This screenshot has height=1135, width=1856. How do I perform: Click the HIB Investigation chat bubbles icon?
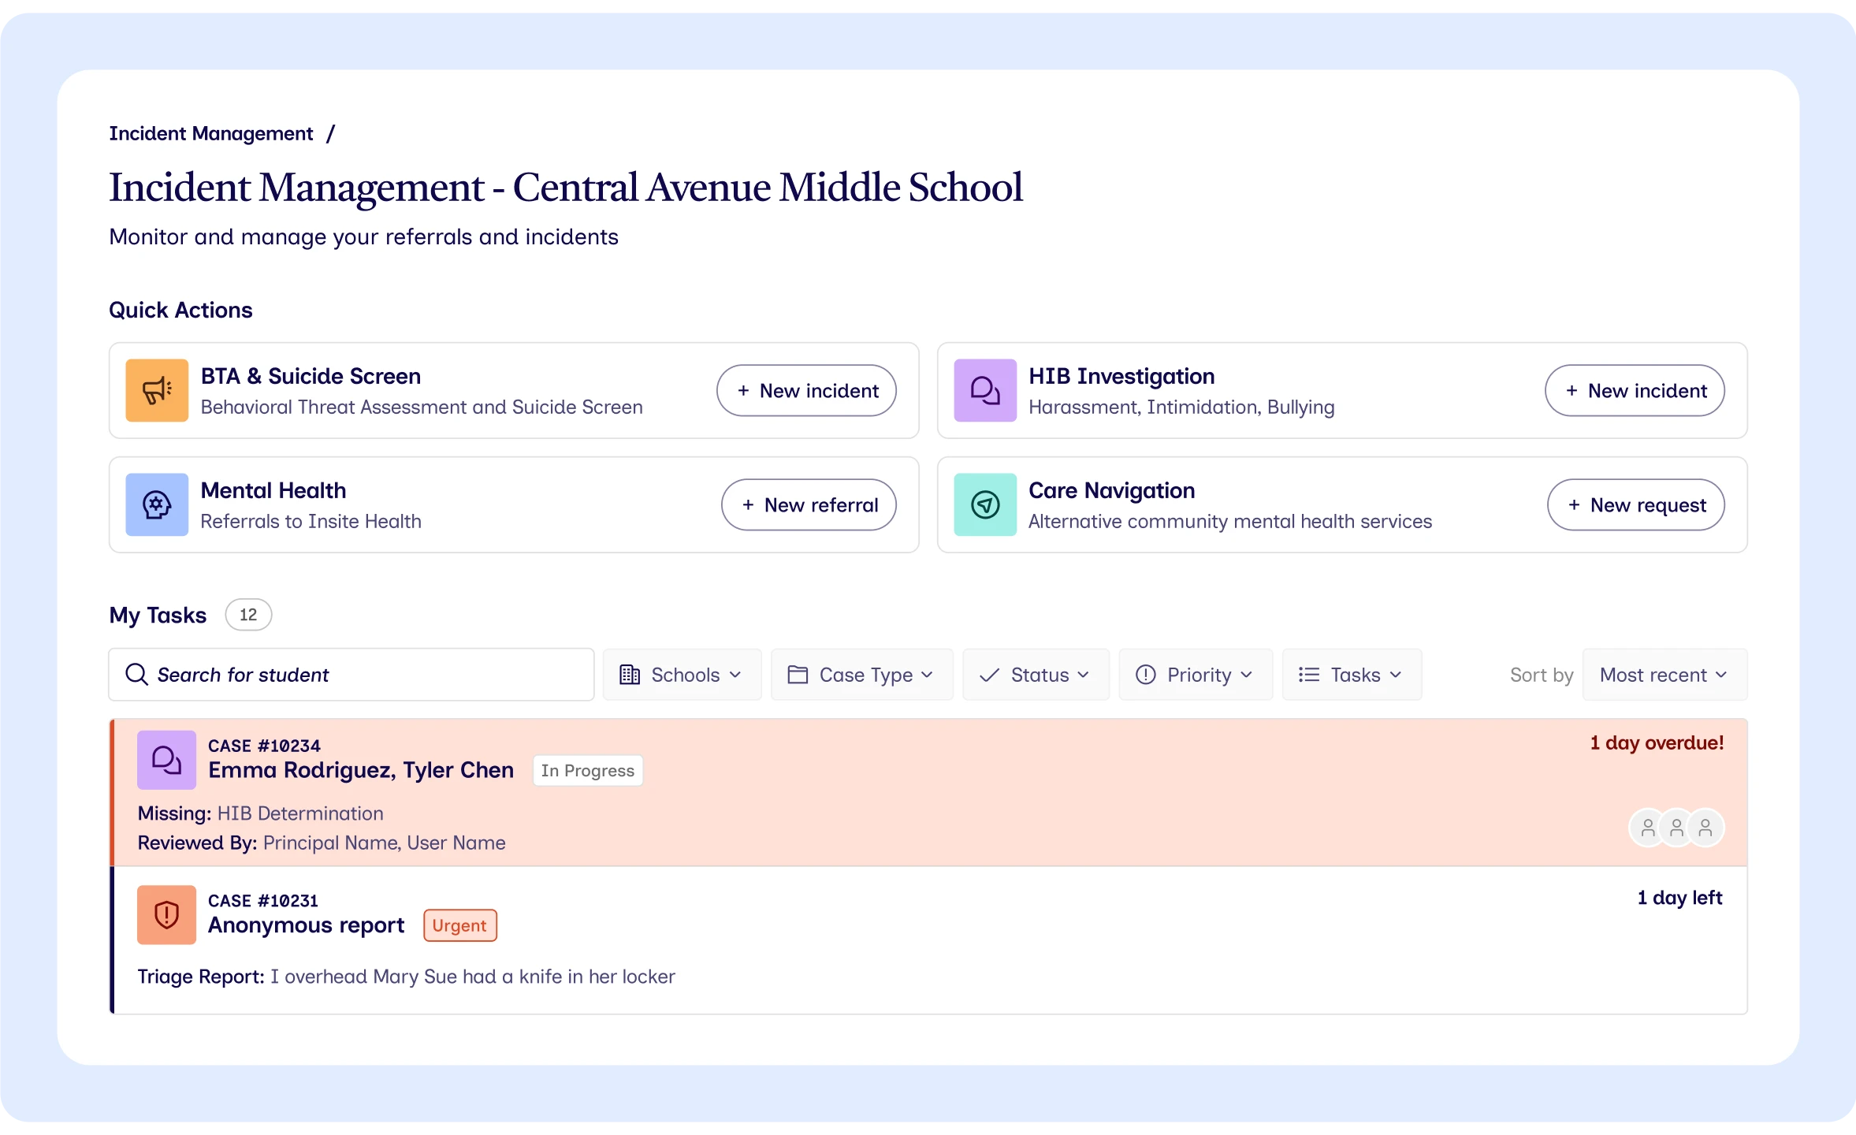985,390
